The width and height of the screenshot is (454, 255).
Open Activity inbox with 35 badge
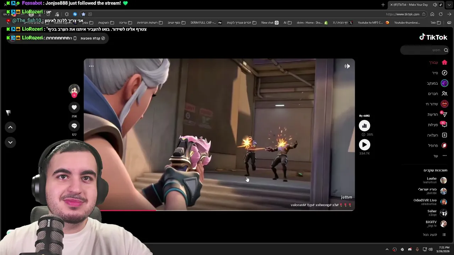437,125
